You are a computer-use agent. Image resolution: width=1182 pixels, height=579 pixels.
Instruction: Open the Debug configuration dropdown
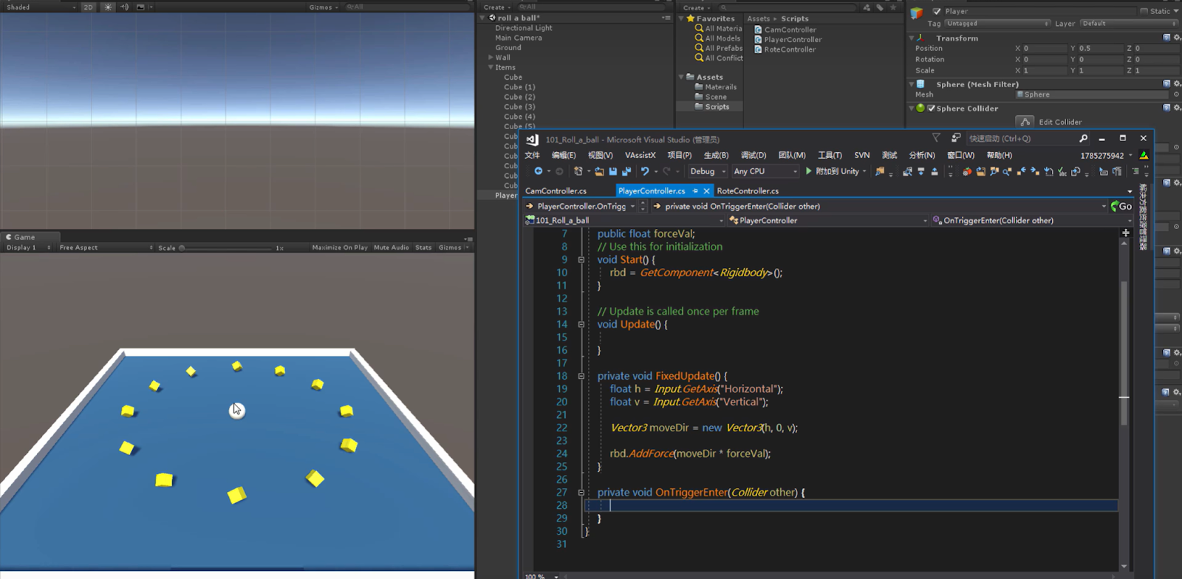click(707, 171)
